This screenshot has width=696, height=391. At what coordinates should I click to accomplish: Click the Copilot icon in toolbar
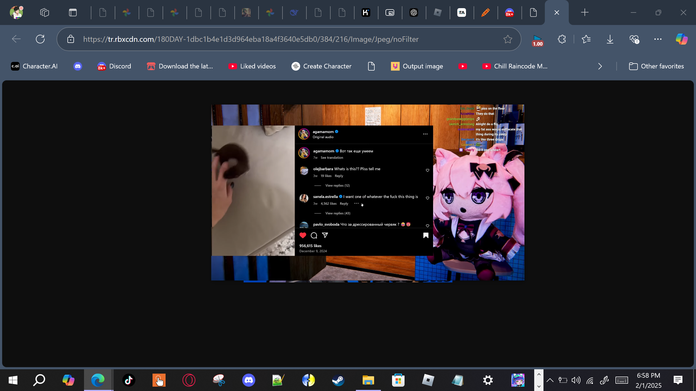point(681,39)
